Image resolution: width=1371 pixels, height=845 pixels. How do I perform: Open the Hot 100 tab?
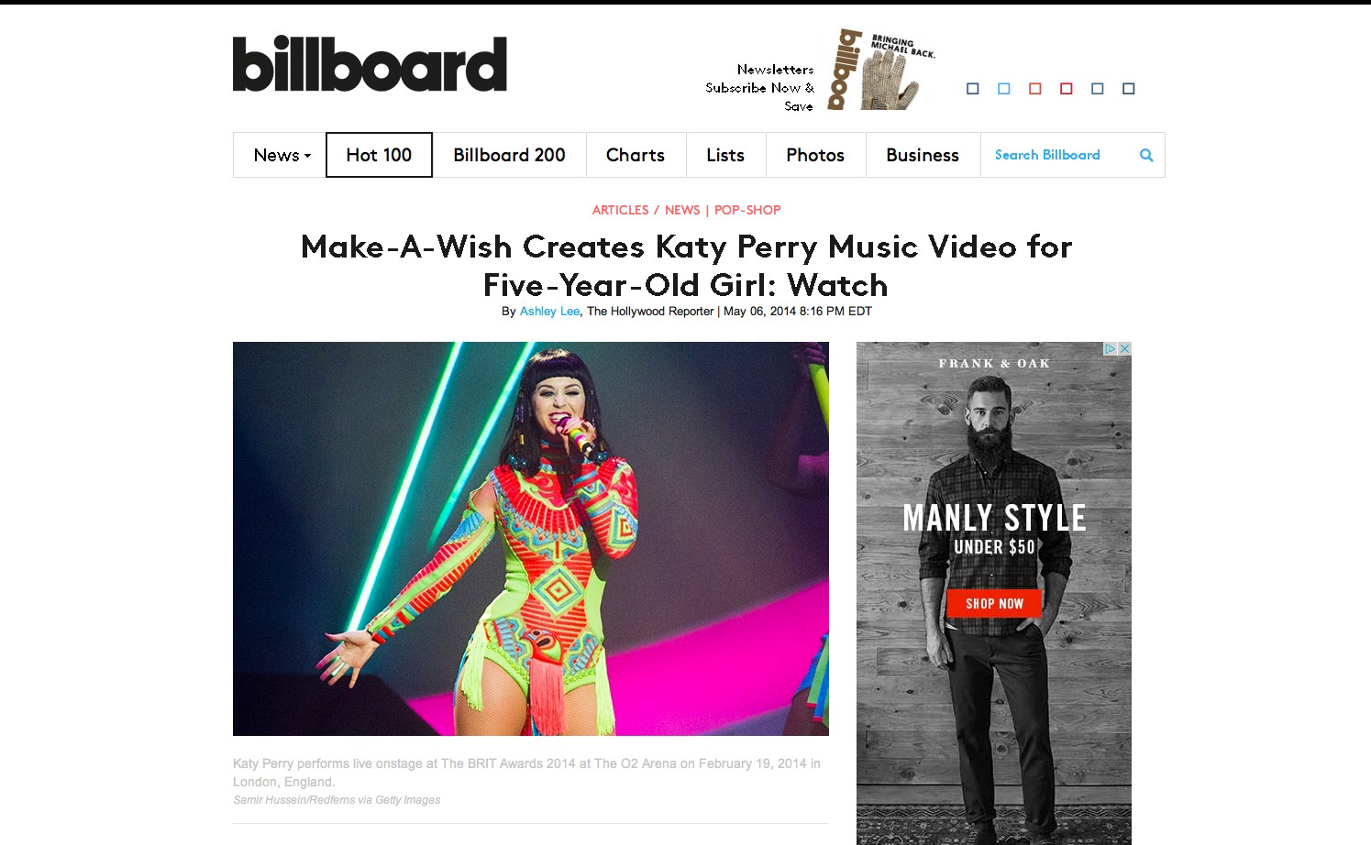point(379,155)
